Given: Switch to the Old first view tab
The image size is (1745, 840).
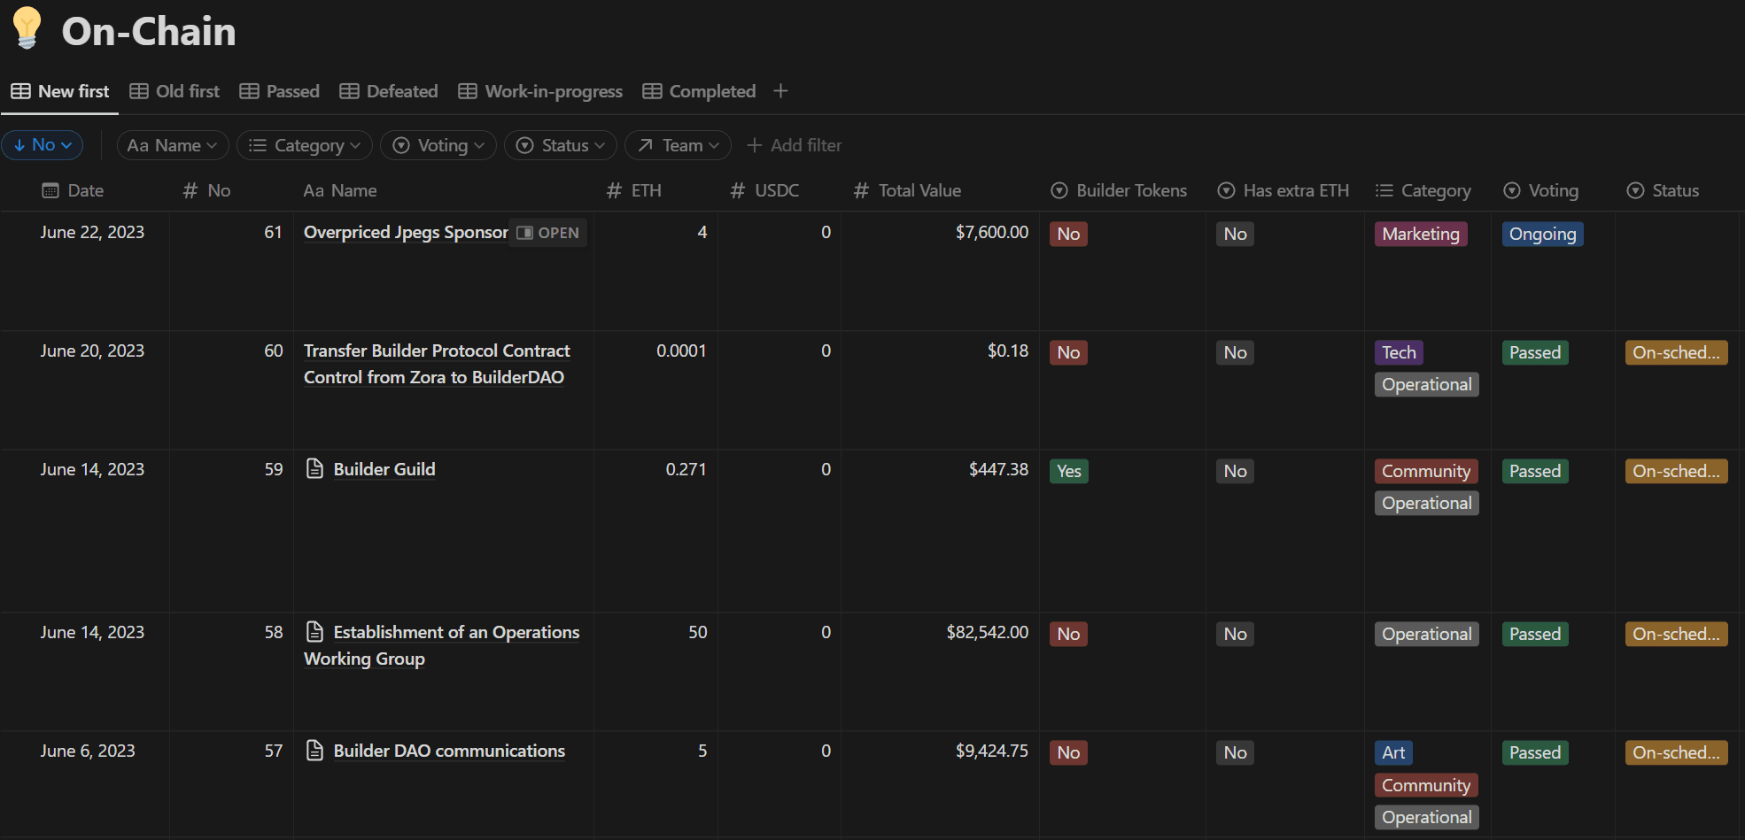Looking at the screenshot, I should pyautogui.click(x=174, y=91).
